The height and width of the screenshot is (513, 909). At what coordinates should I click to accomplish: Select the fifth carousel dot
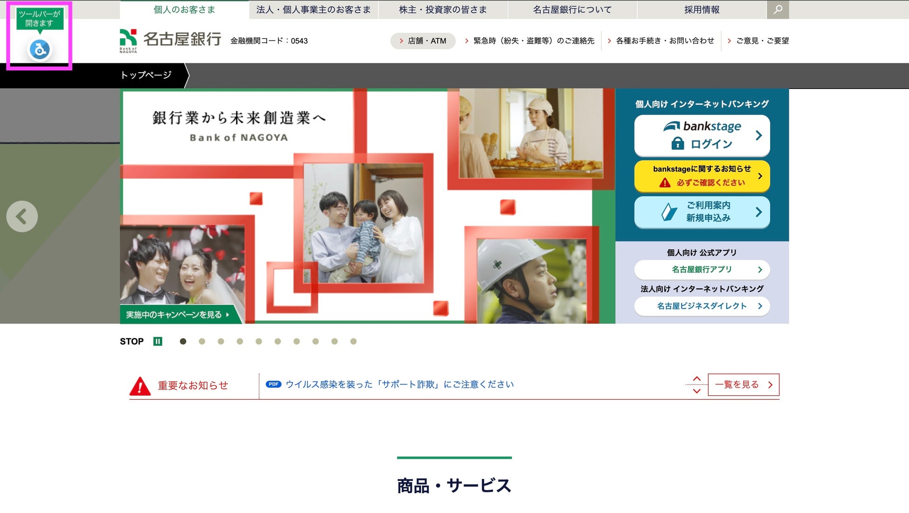pyautogui.click(x=259, y=342)
